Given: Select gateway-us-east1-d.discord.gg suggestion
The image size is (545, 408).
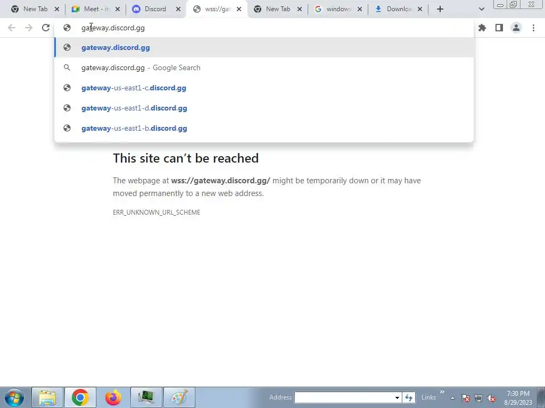Looking at the screenshot, I should [x=264, y=108].
